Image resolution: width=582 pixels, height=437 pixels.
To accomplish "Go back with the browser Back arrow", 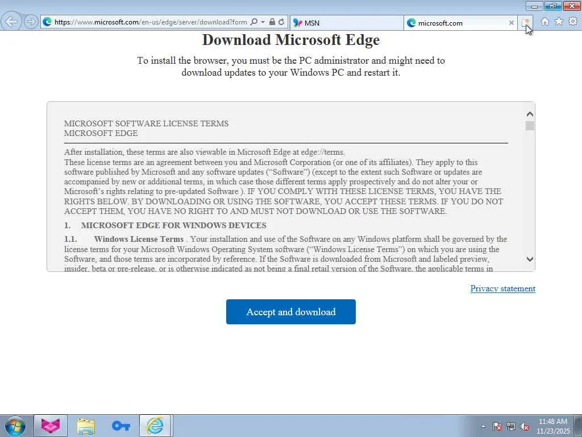I will [x=12, y=21].
